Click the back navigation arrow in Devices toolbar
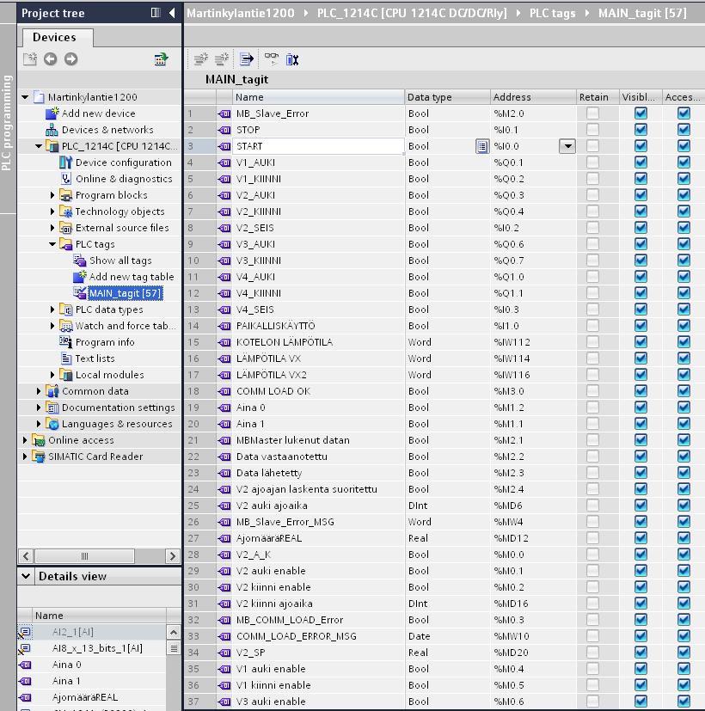 point(51,59)
